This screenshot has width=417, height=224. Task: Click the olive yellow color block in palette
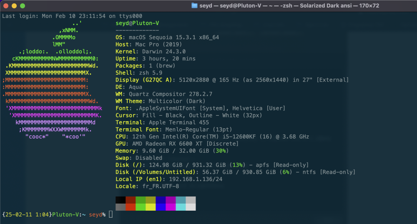151,200
